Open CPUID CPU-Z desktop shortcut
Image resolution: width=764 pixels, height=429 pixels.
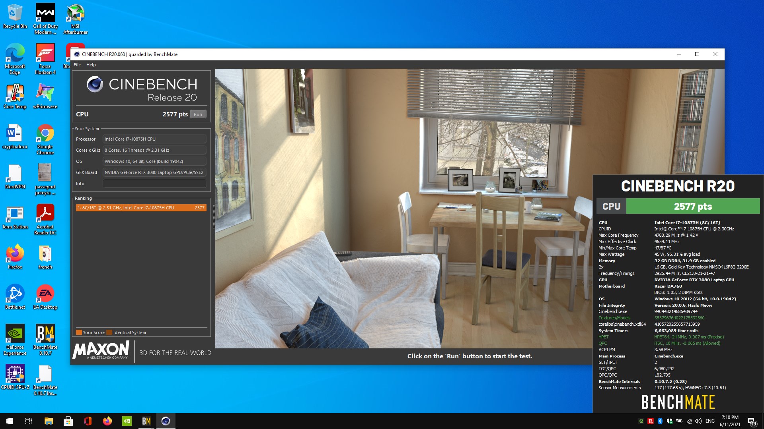point(15,377)
